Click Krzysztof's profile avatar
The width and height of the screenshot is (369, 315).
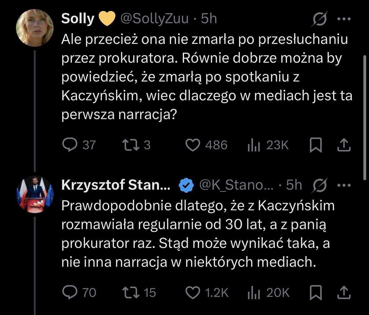tap(35, 194)
